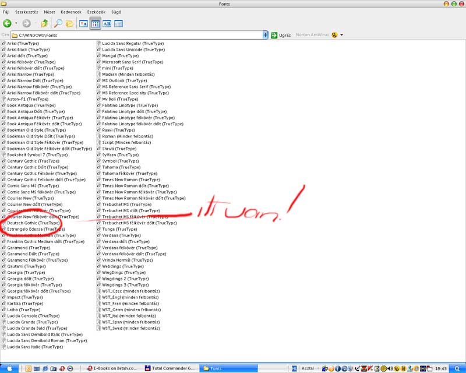Expand the Norton AntiVirus dropdown arrow
The width and height of the screenshot is (466, 373).
[x=342, y=35]
